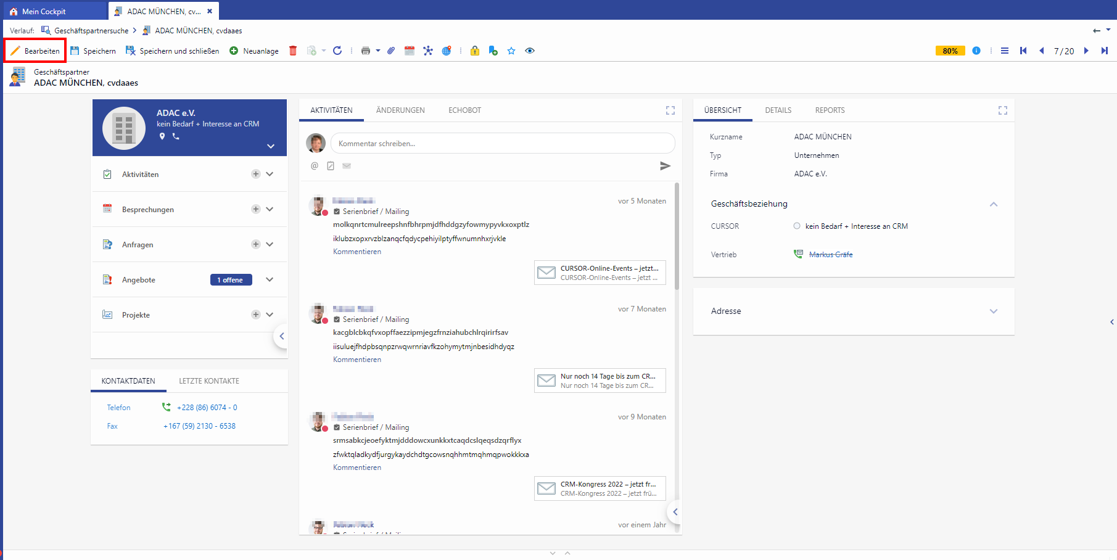Click the red trash delete icon
The image size is (1117, 560).
tap(293, 51)
